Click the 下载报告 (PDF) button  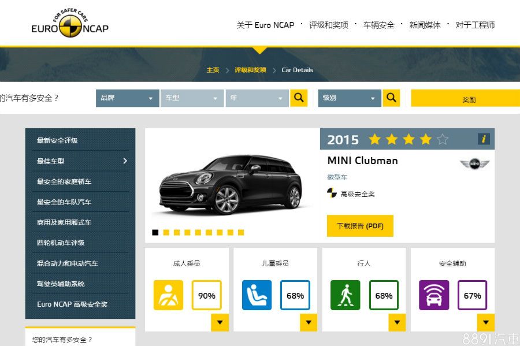[x=360, y=226]
